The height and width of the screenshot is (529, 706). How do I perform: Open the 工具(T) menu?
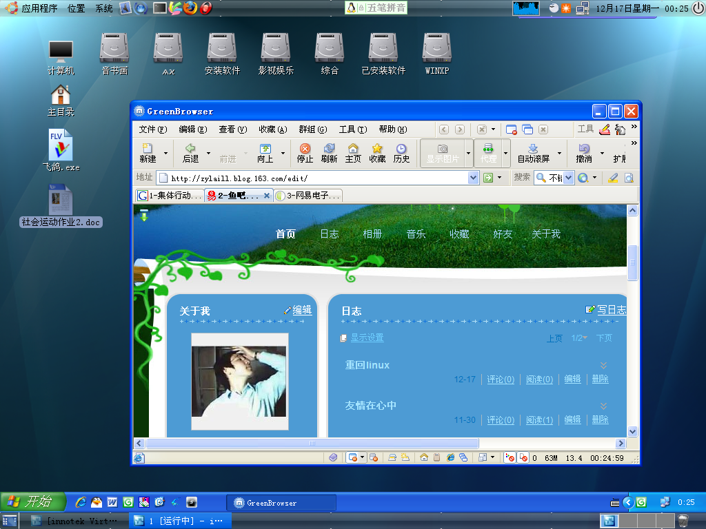[x=353, y=129]
